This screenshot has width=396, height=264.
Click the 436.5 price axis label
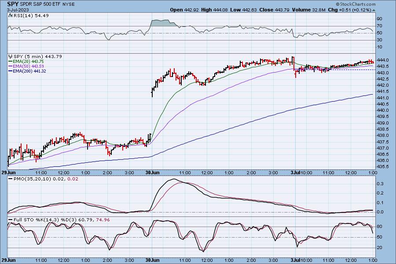tap(383, 154)
